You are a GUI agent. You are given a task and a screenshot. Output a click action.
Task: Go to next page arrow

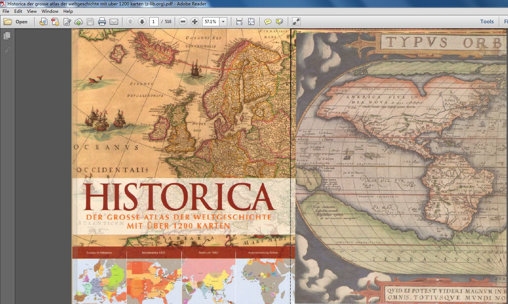pyautogui.click(x=142, y=22)
